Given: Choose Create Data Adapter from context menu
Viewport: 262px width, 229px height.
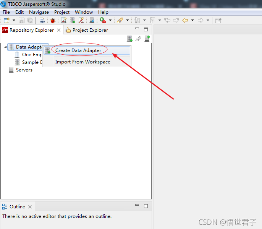Looking at the screenshot, I should point(87,50).
